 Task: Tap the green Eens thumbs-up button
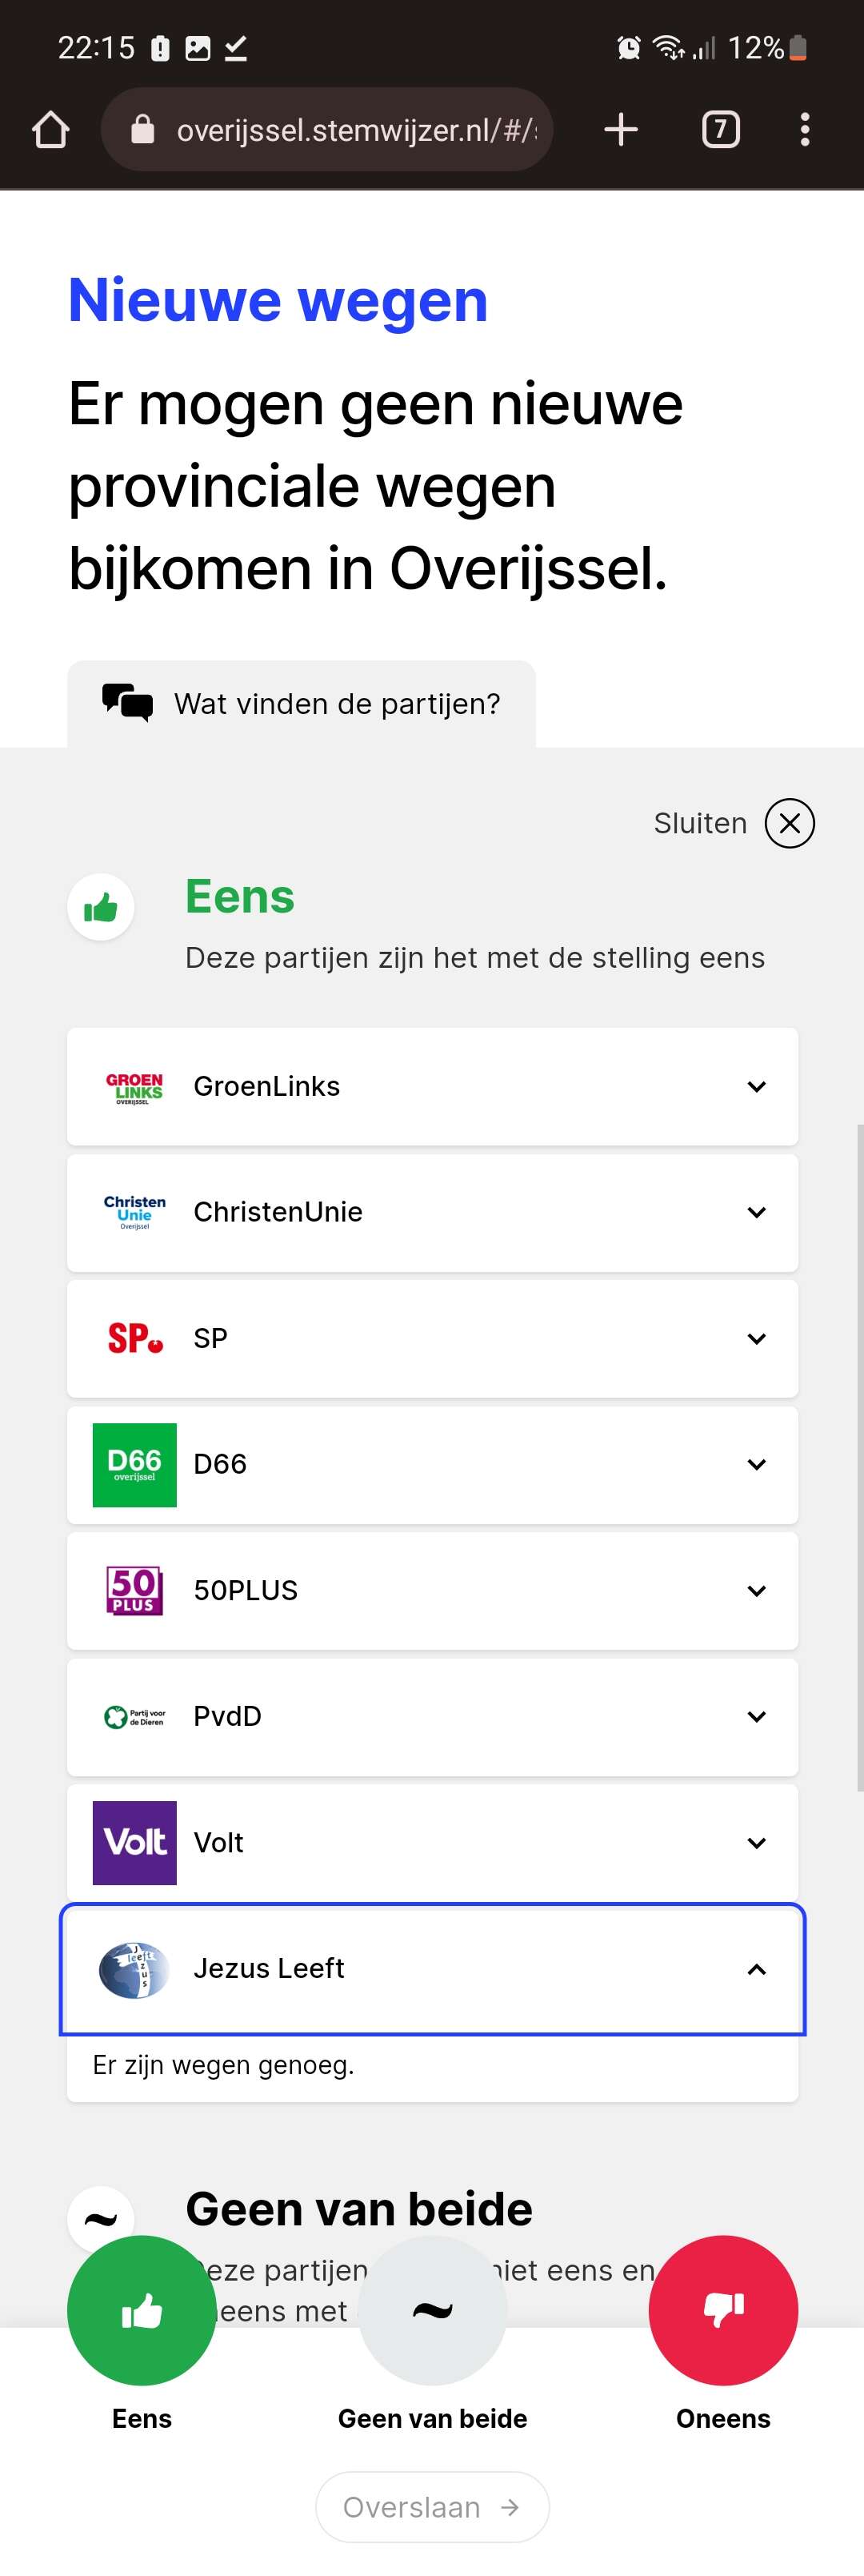tap(142, 2309)
